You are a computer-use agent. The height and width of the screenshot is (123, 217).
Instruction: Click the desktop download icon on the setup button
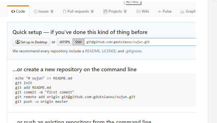point(18,42)
